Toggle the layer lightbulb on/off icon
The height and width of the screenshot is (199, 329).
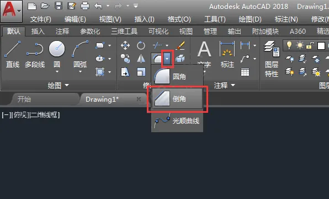(289, 45)
